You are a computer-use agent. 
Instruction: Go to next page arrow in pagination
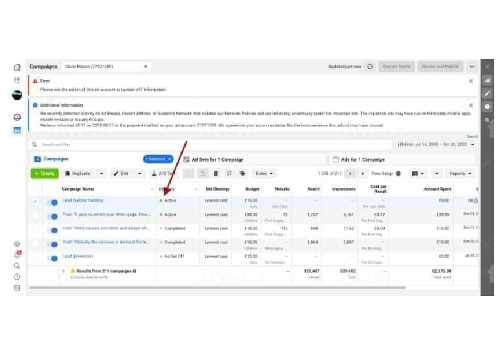[x=363, y=174]
